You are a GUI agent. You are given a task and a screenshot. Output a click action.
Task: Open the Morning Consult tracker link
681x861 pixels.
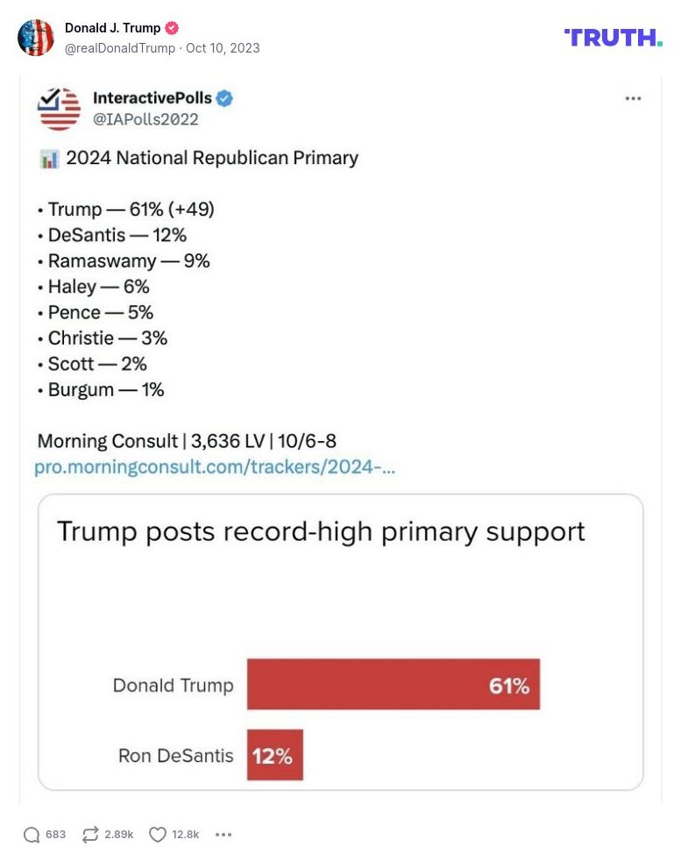coord(216,467)
